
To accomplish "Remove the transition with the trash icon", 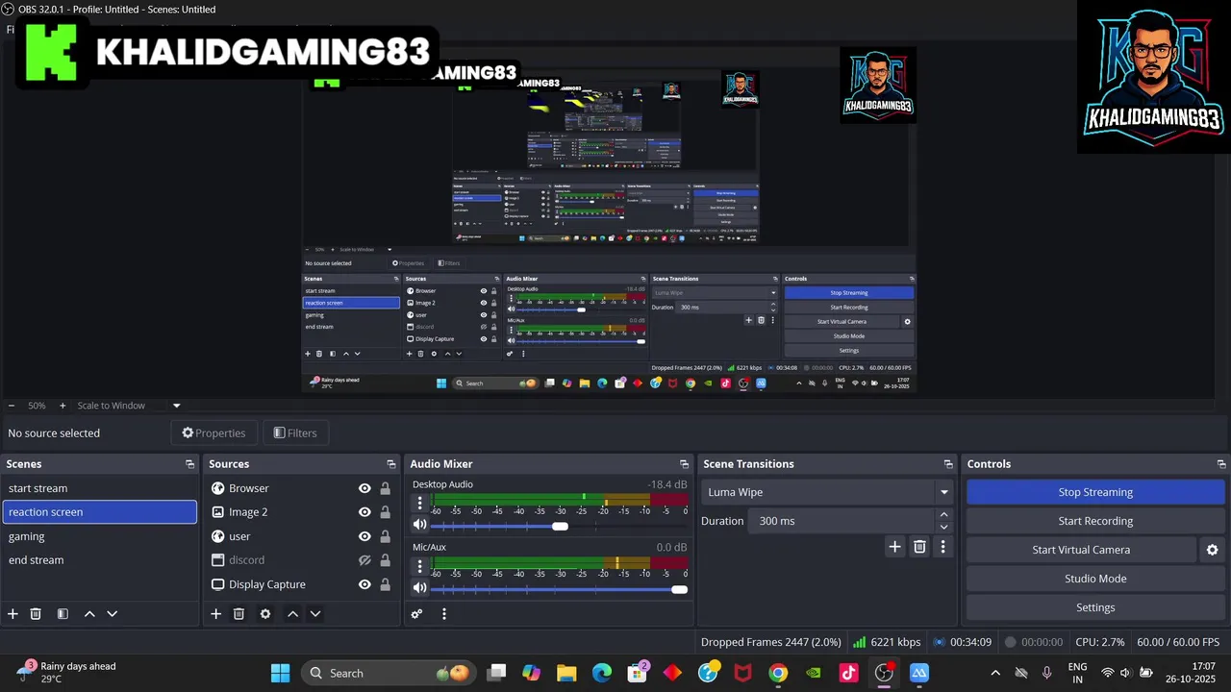I will coord(919,547).
